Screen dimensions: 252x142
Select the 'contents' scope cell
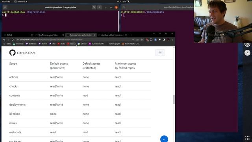[15, 95]
